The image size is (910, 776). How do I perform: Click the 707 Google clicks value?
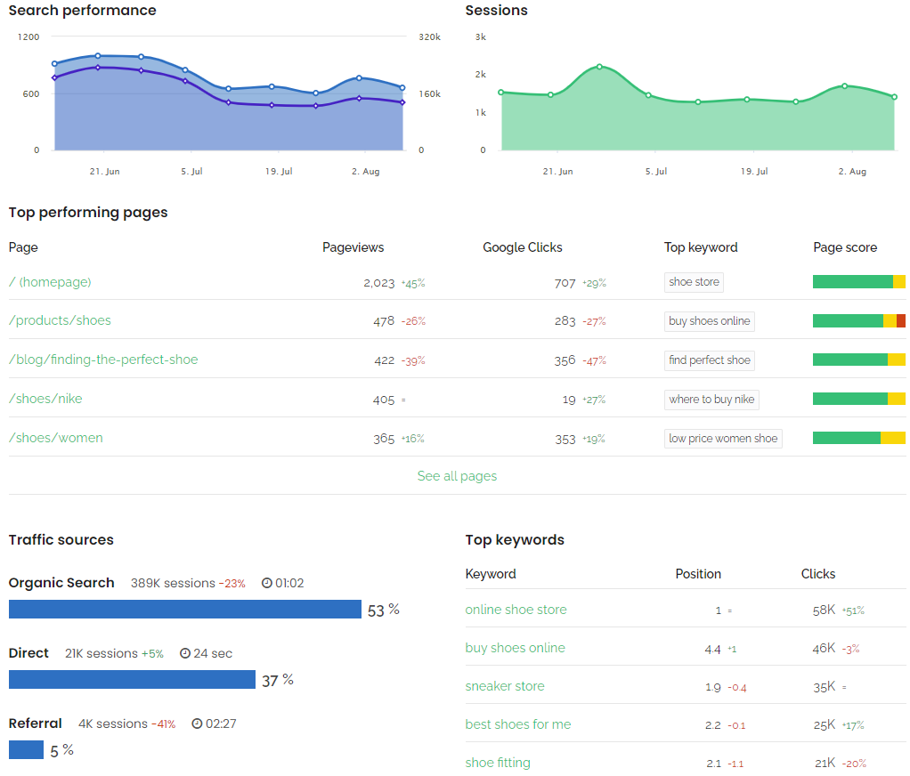tap(565, 283)
